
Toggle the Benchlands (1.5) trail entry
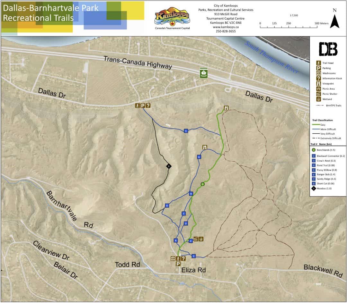(x=325, y=149)
